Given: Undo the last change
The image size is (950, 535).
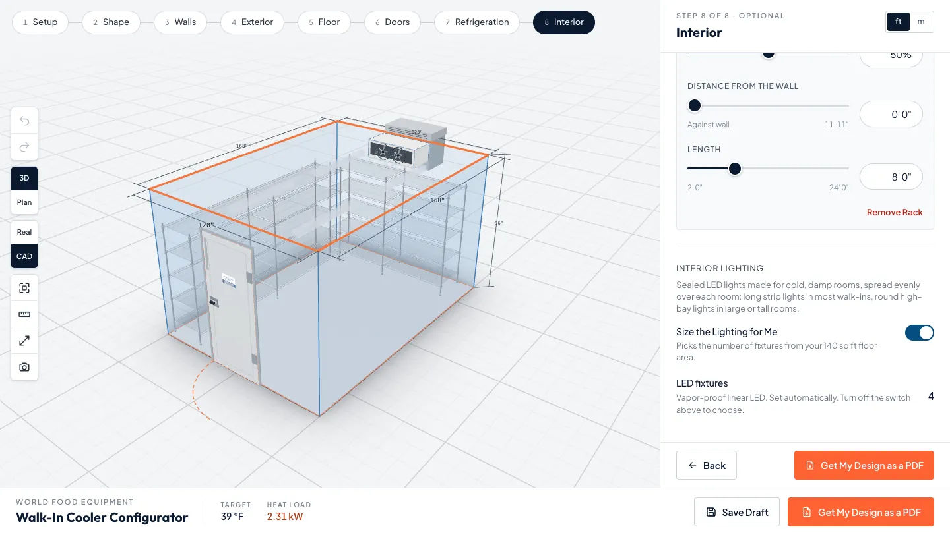Looking at the screenshot, I should click(24, 121).
